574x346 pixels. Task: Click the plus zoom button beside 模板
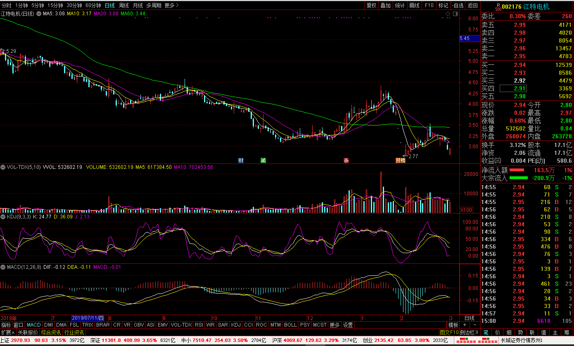pyautogui.click(x=465, y=325)
